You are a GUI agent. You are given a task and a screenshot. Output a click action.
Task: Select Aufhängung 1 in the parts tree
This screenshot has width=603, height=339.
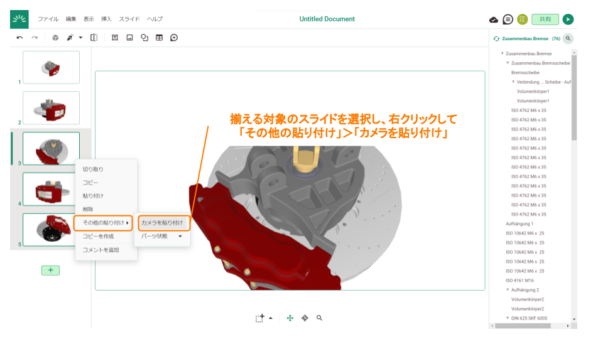tap(519, 223)
